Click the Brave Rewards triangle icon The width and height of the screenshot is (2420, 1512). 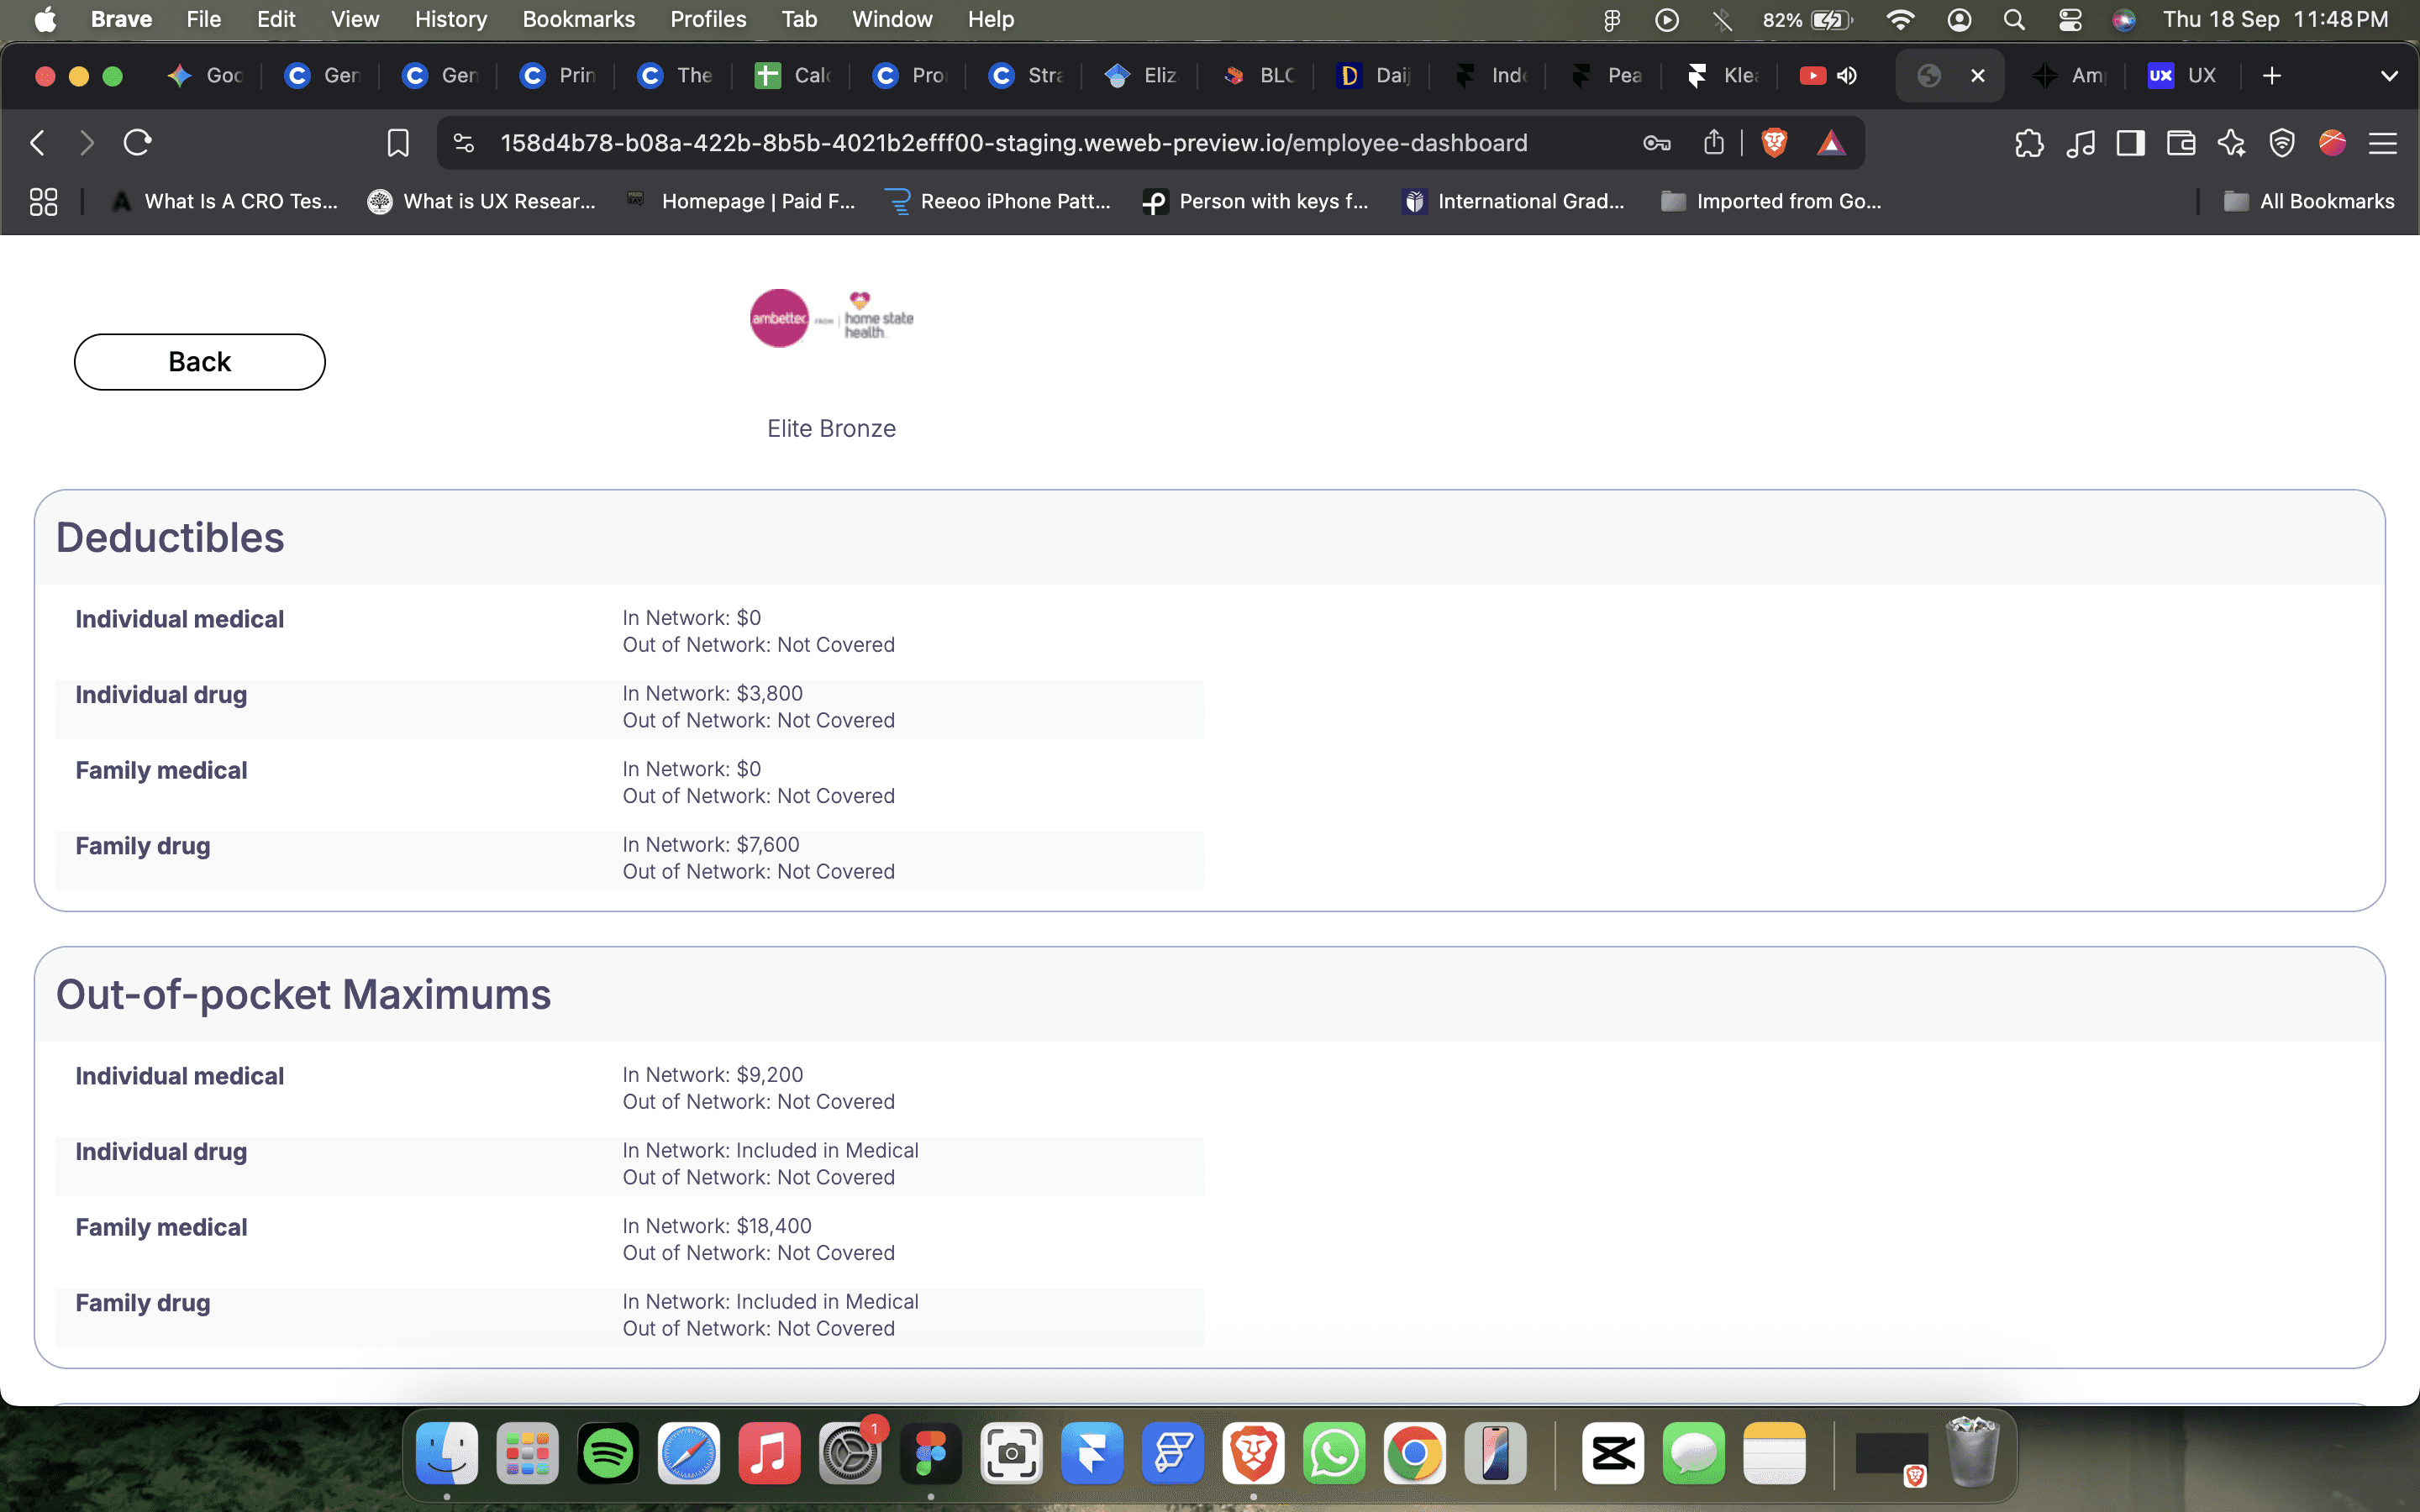1830,143
